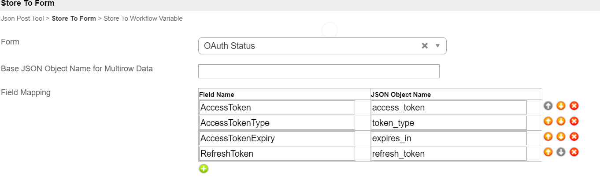
Task: Expand the Form dropdown arrow
Action: tap(437, 46)
